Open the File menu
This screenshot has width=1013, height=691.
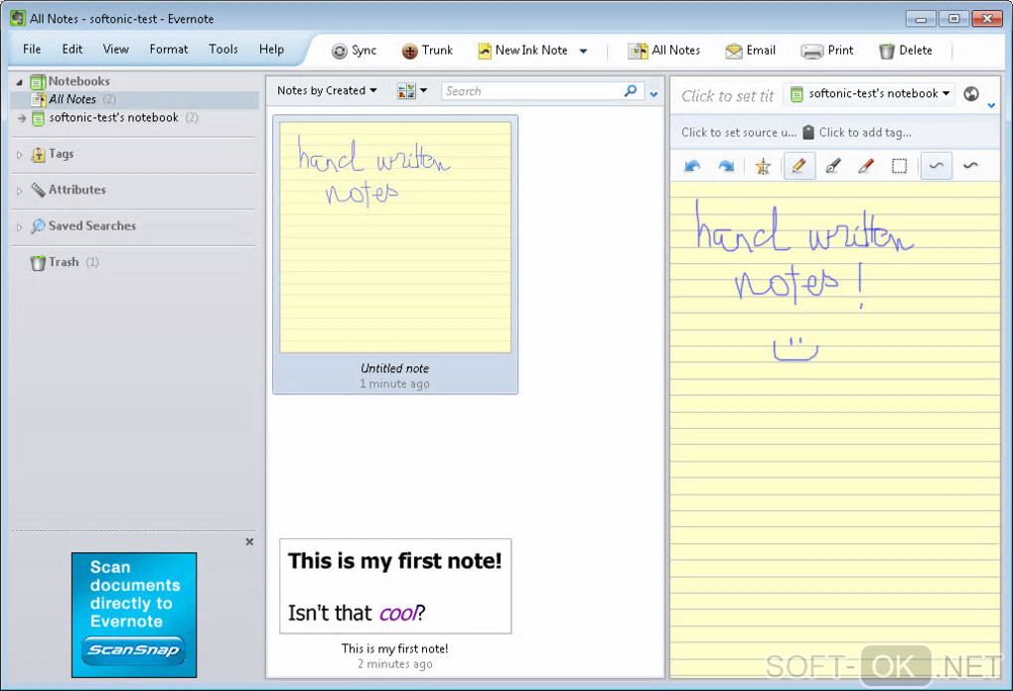tap(32, 49)
